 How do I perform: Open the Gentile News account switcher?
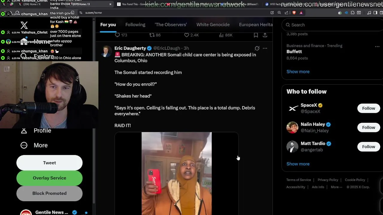[x=54, y=212]
